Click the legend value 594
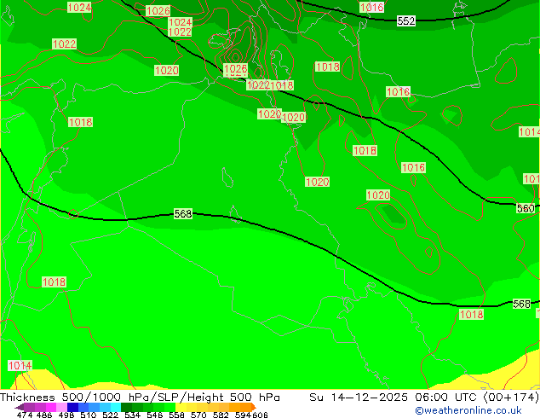 click(243, 415)
